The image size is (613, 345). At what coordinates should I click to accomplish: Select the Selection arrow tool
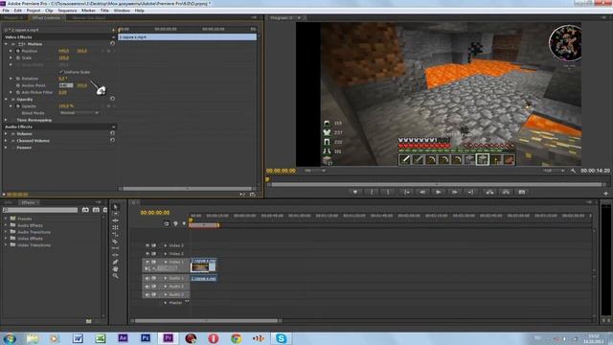tap(115, 207)
